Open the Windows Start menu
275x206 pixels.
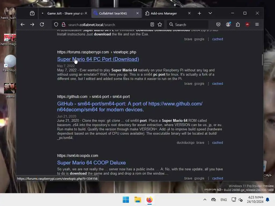pos(126,200)
